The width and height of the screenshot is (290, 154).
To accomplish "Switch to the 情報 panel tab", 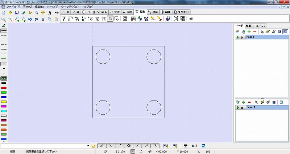I will point(249,26).
